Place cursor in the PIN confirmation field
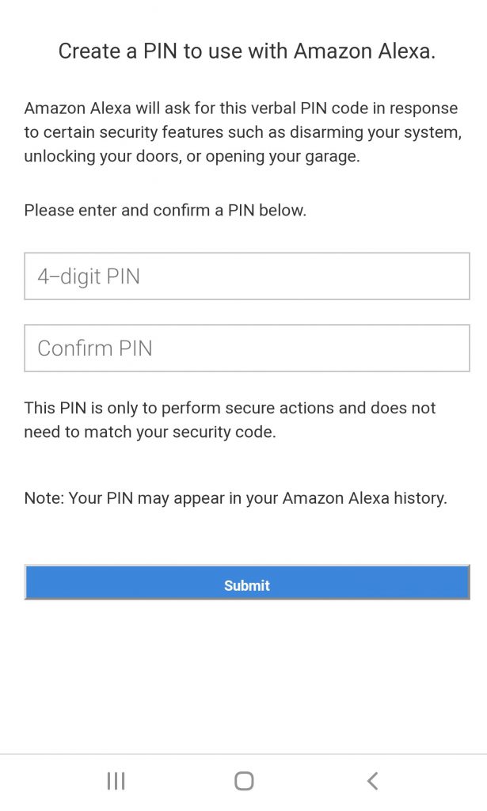487x811 pixels. coord(245,348)
